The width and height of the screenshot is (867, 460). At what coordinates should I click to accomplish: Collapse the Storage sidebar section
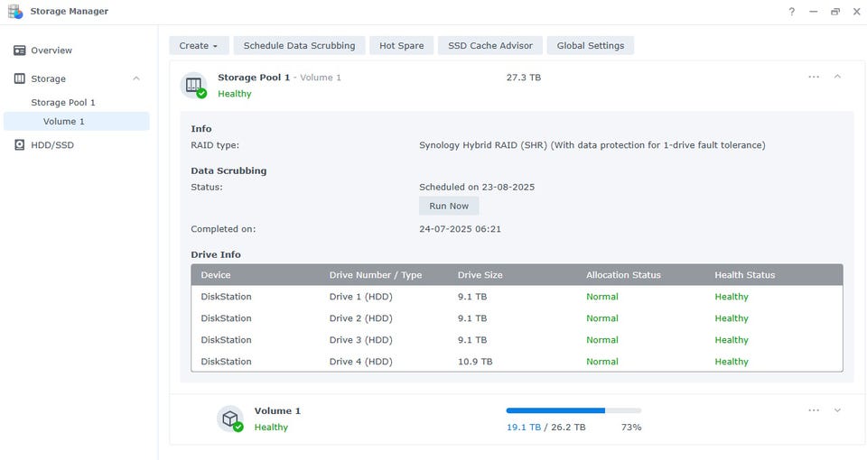click(x=136, y=78)
